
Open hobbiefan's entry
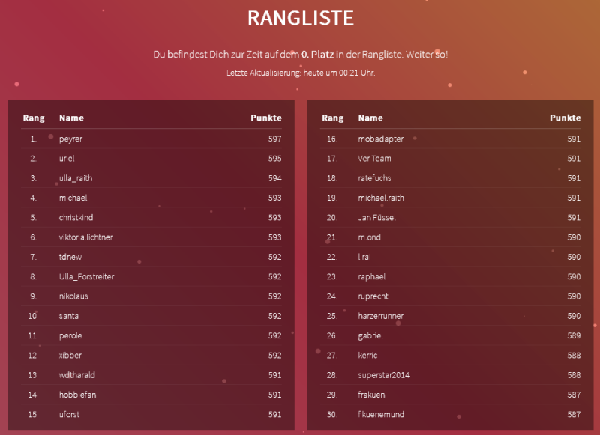[76, 395]
